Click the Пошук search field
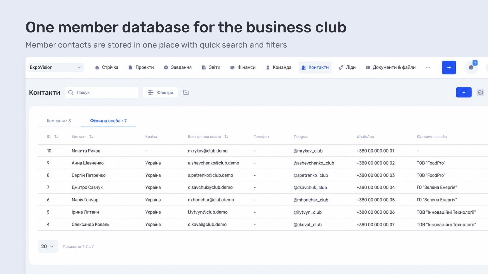Image resolution: width=488 pixels, height=274 pixels. (x=101, y=93)
